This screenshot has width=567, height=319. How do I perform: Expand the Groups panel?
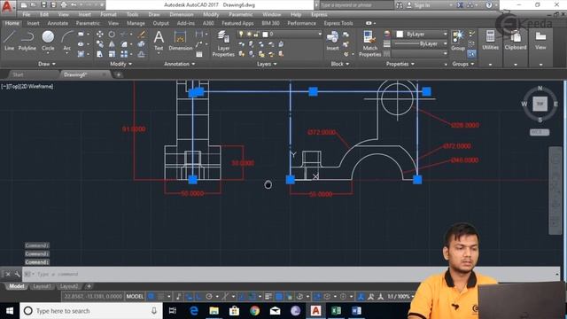tap(462, 64)
